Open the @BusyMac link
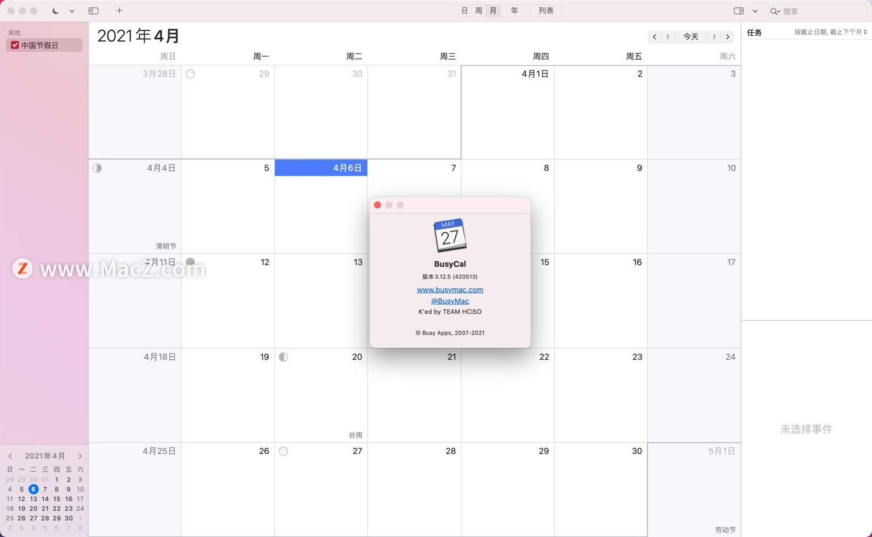This screenshot has width=872, height=537. [450, 301]
